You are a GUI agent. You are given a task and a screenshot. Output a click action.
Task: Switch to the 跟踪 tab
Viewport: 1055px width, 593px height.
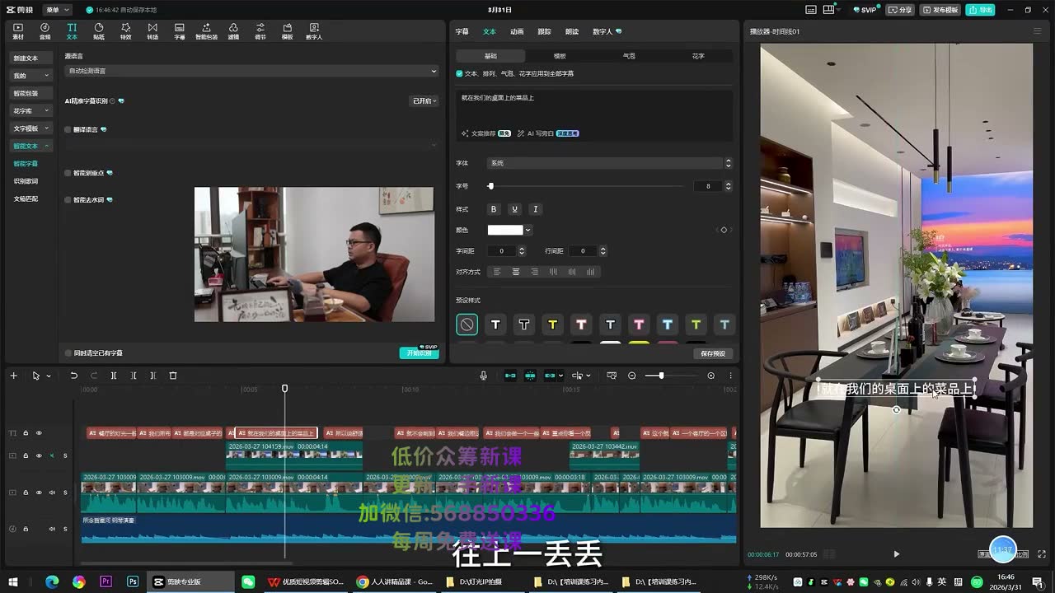pyautogui.click(x=544, y=31)
